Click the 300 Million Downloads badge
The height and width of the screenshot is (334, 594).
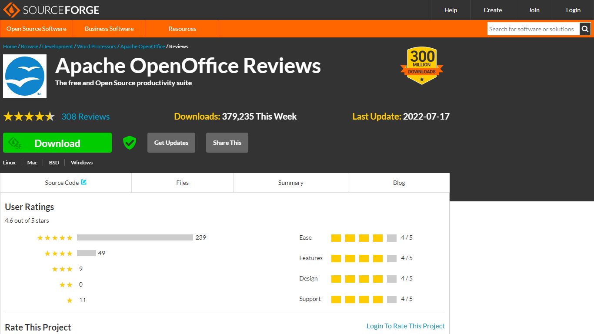click(422, 66)
